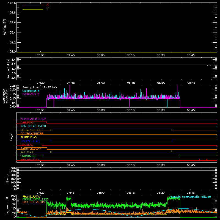The height and width of the screenshot is (220, 220).
Task: Click the FRONTS_OFF flag label
Action: 29,156
